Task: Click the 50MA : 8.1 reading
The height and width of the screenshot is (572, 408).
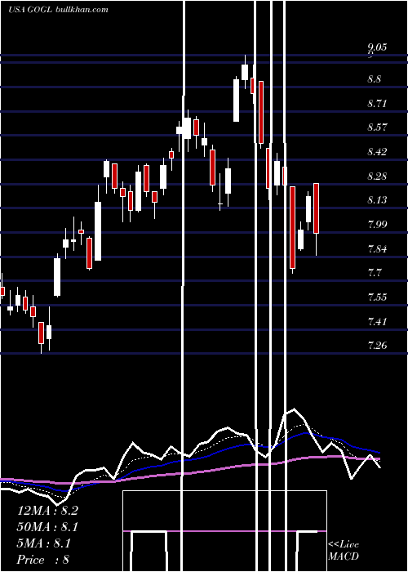Action: [x=47, y=527]
